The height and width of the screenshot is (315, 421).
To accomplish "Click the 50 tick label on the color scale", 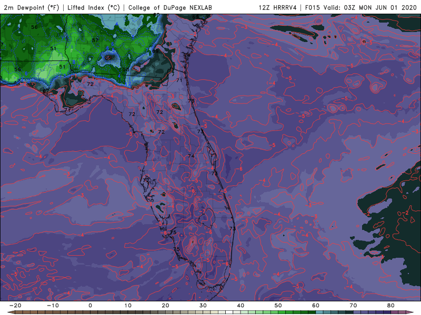I will (x=278, y=306).
